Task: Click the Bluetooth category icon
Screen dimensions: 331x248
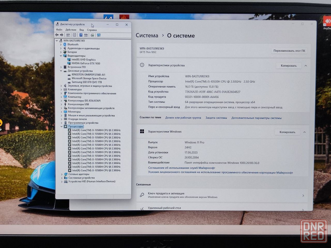Action: (x=65, y=45)
